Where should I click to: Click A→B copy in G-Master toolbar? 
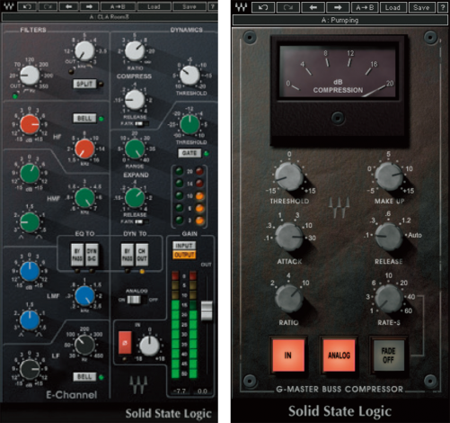click(365, 7)
